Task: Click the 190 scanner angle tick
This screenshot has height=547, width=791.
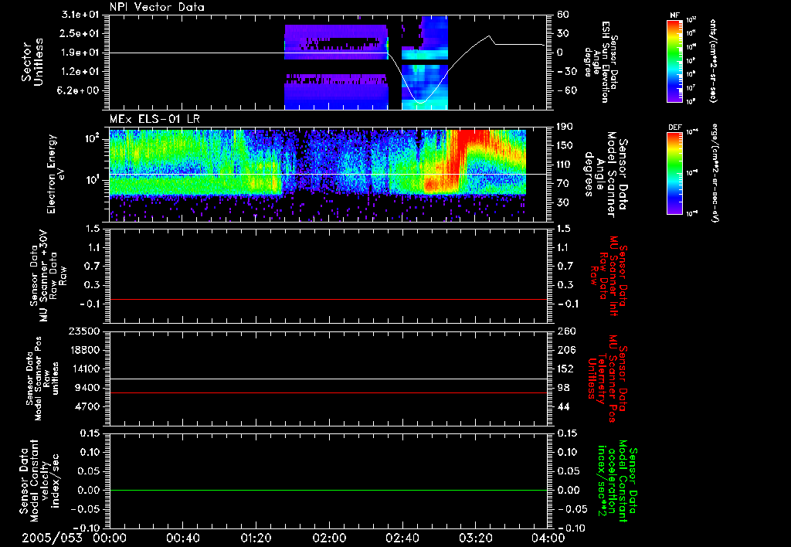Action: [x=566, y=127]
